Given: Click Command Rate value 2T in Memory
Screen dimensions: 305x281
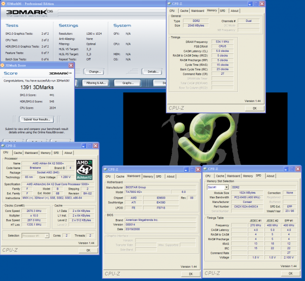Looking at the screenshot, I should [x=223, y=74].
